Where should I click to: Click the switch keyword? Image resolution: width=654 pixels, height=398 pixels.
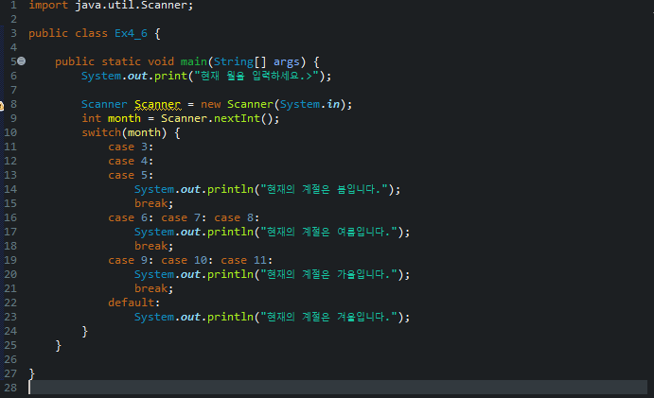point(101,132)
